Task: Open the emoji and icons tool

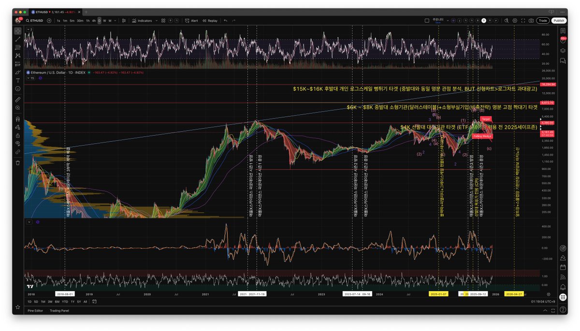Action: [18, 88]
